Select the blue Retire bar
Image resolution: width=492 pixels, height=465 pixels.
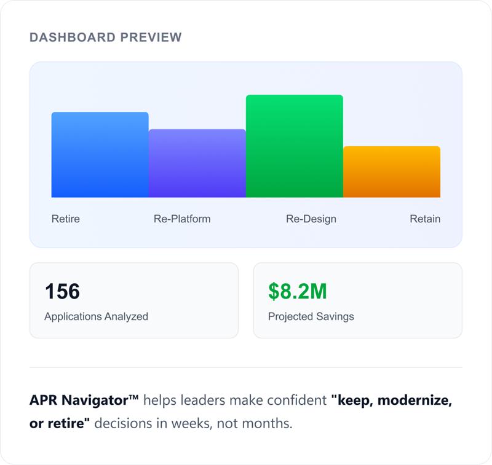pyautogui.click(x=100, y=154)
